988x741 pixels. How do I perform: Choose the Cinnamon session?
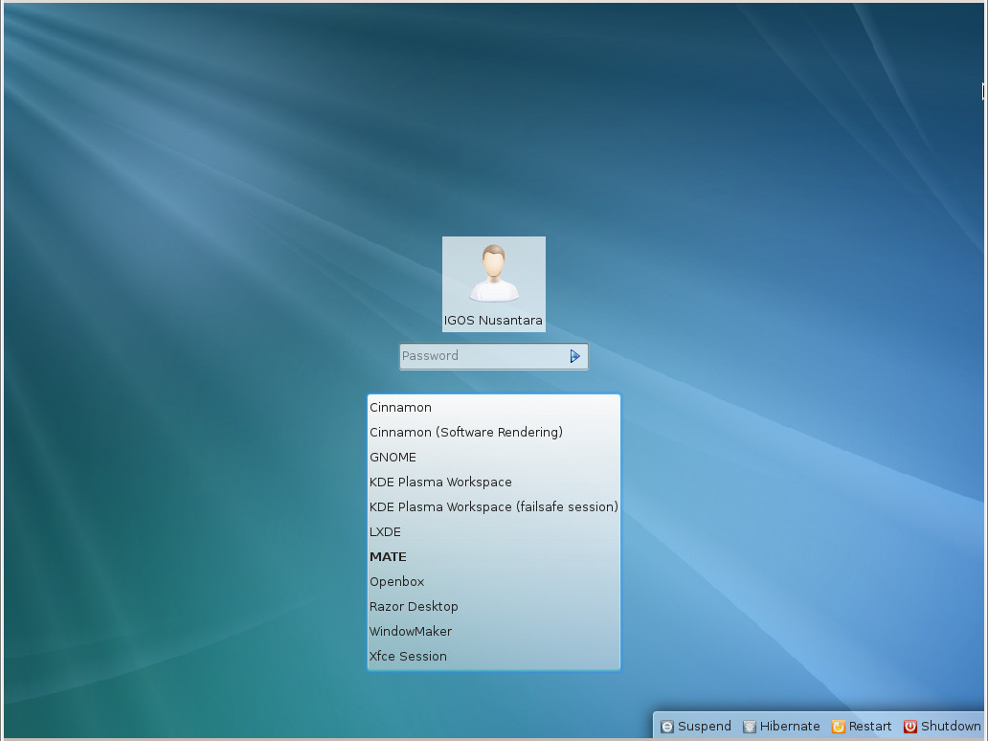tap(494, 407)
